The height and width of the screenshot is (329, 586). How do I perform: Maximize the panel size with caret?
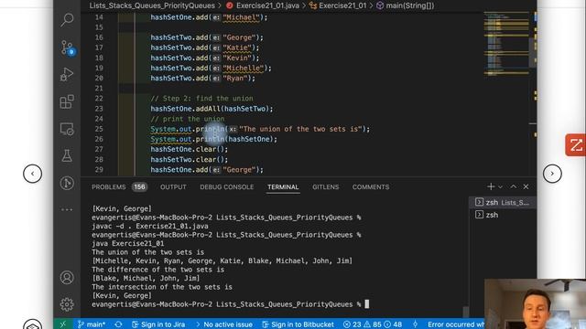coord(514,186)
